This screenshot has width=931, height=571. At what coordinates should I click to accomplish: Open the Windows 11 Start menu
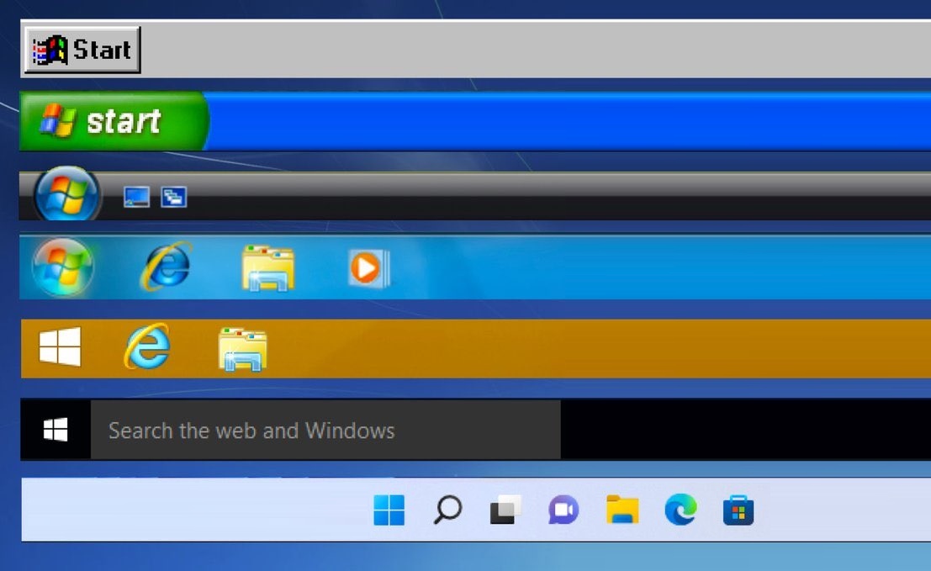[389, 510]
